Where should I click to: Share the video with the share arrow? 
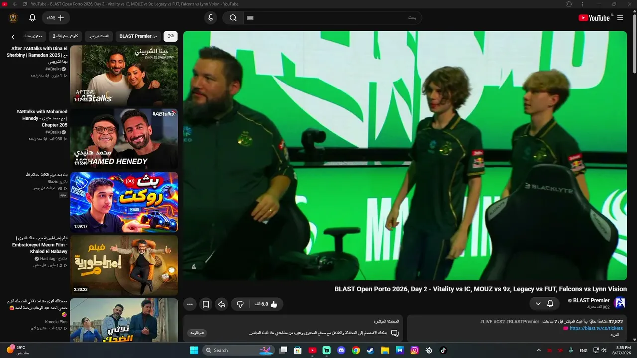point(221,304)
